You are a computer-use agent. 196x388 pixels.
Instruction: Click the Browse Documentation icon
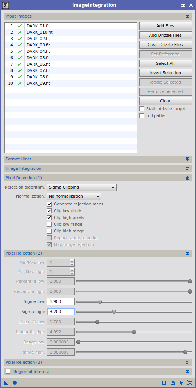[173, 382]
